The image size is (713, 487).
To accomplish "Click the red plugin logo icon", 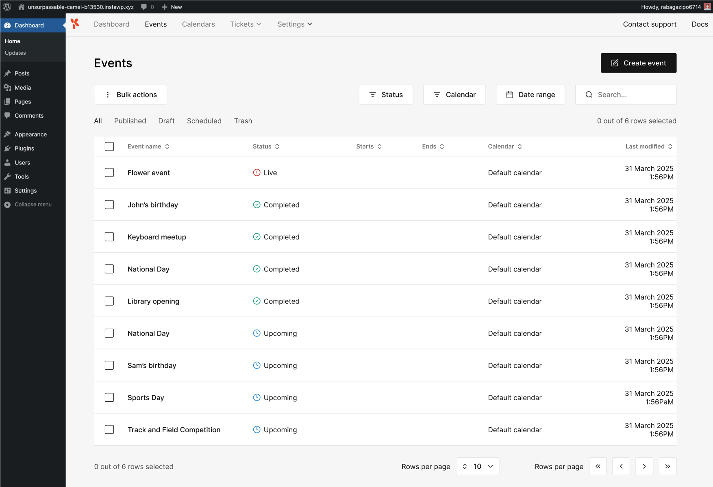I will pyautogui.click(x=75, y=24).
